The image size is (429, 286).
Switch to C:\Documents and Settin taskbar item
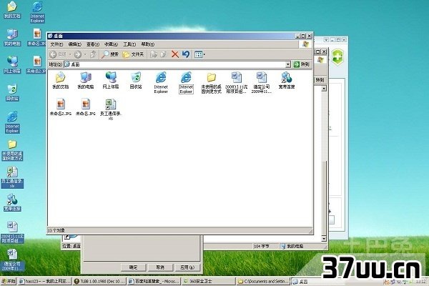[x=263, y=281]
